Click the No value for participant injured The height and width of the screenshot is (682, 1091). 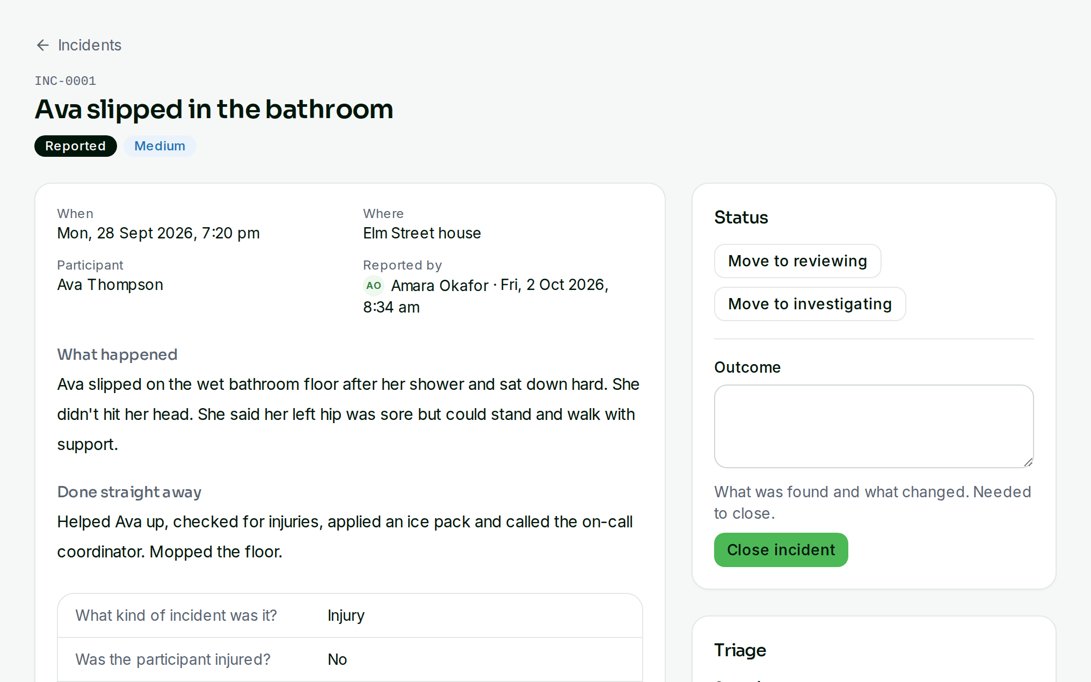point(337,659)
